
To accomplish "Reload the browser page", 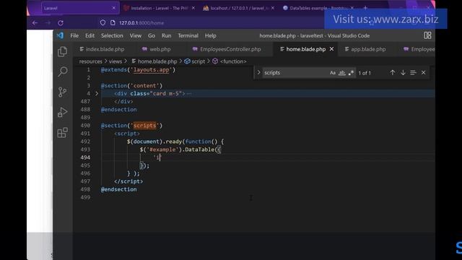I will pyautogui.click(x=61, y=22).
